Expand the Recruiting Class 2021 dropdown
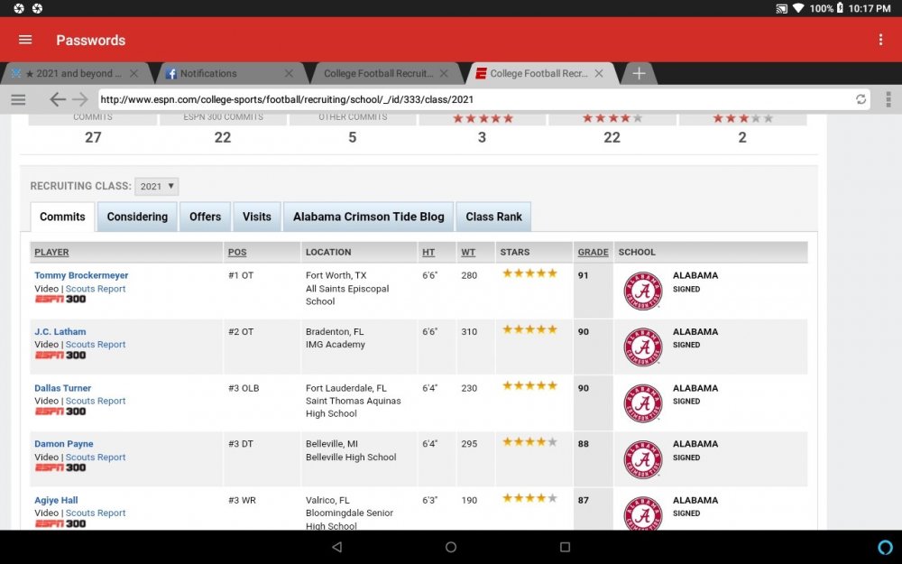 click(156, 187)
